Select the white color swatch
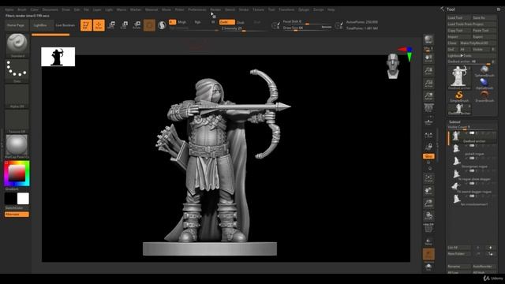Image resolution: width=505 pixels, height=284 pixels. coord(23,199)
